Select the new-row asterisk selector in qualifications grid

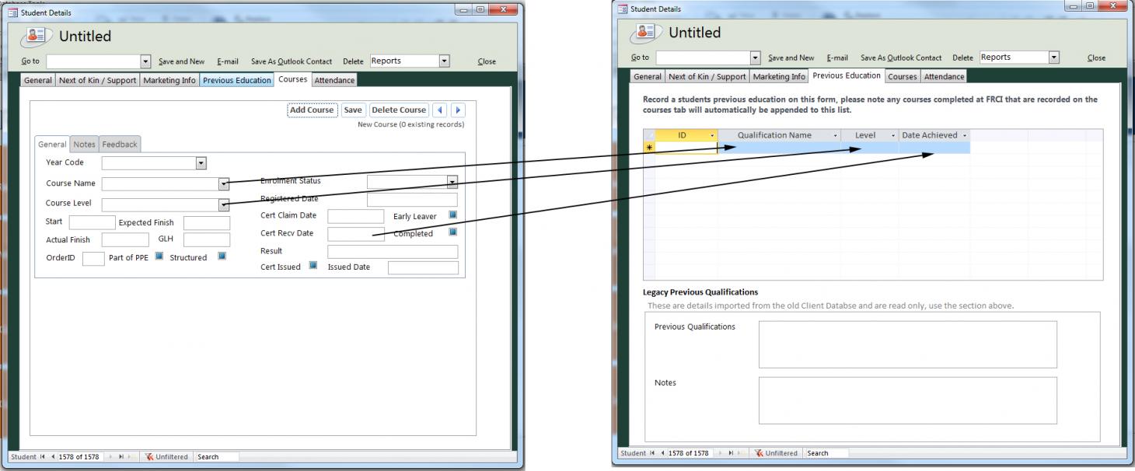pos(649,148)
